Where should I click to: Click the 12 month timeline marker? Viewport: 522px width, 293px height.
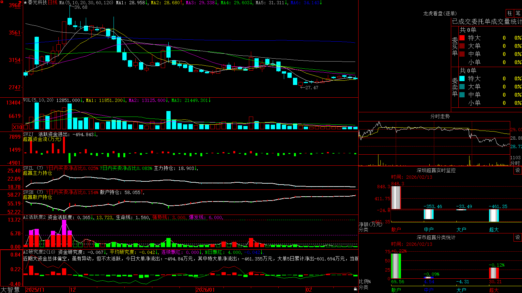73,290
